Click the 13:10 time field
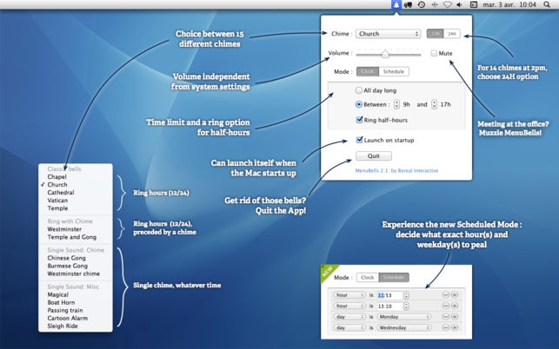Image resolution: width=559 pixels, height=349 pixels. pos(390,306)
